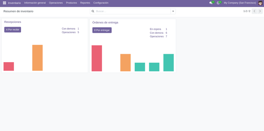
Task: Open the Órdenes de entrega card title
Action: coord(105,22)
